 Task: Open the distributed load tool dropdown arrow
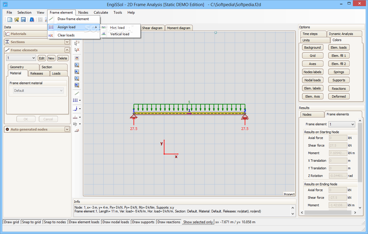point(80,101)
